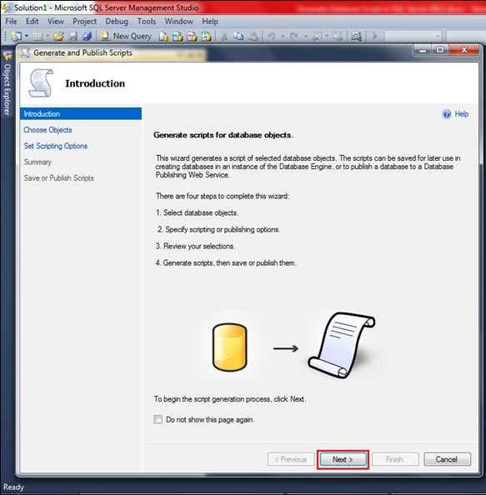Click the Analysis Services XMLA Query icon
Image resolution: width=486 pixels, height=495 pixels.
click(x=206, y=37)
